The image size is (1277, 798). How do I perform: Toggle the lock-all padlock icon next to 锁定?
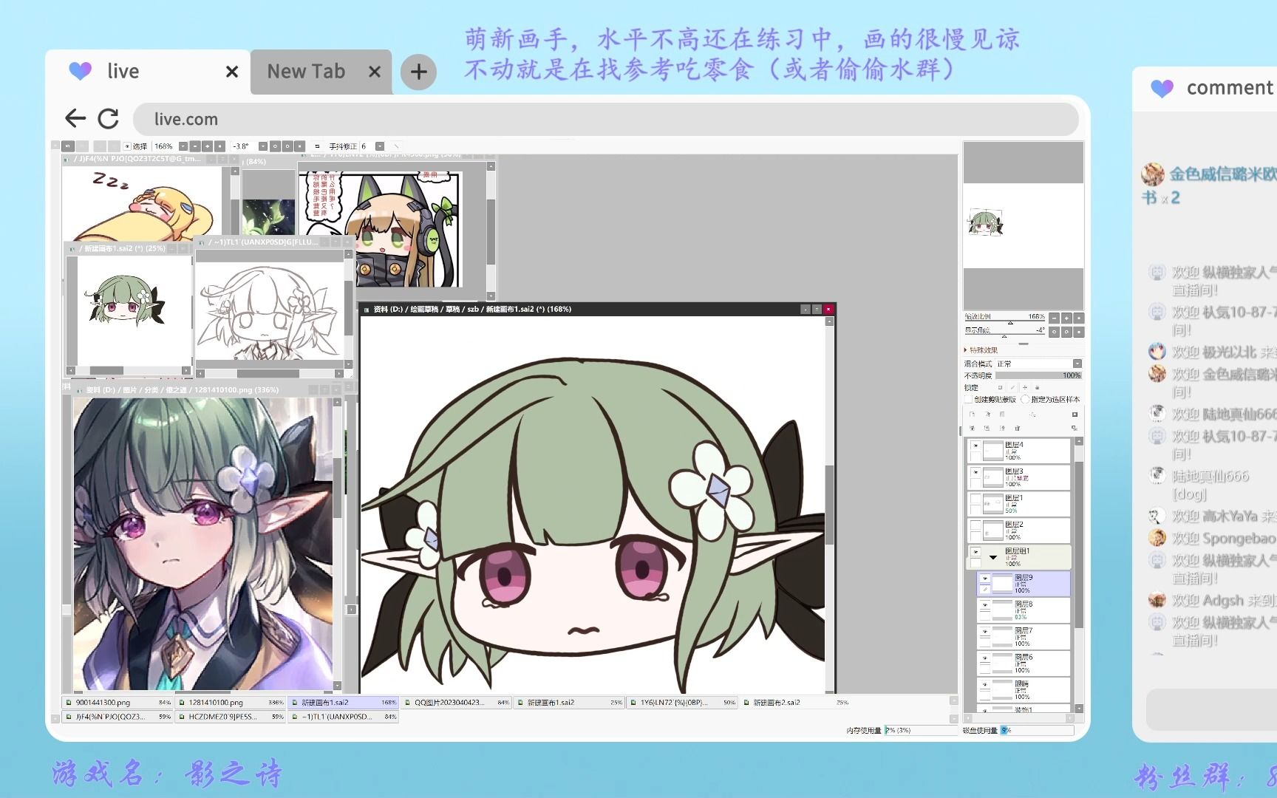point(1037,387)
